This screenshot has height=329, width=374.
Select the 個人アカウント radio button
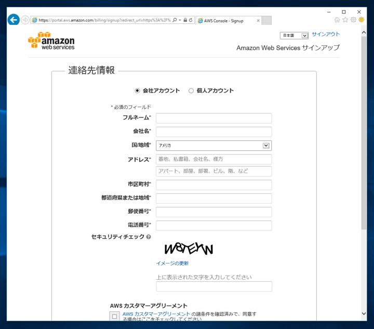coord(191,90)
